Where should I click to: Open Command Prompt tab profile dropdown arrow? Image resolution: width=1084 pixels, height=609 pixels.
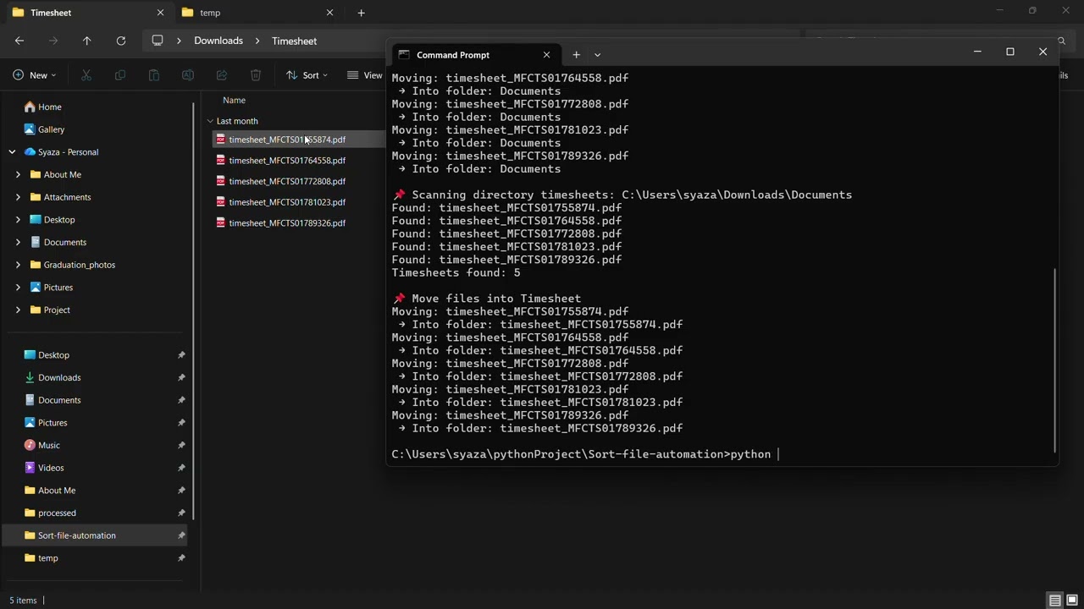click(x=597, y=55)
